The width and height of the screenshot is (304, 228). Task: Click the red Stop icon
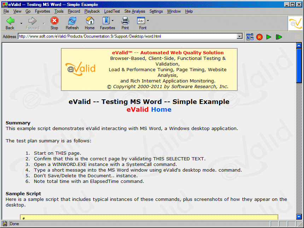point(54,20)
